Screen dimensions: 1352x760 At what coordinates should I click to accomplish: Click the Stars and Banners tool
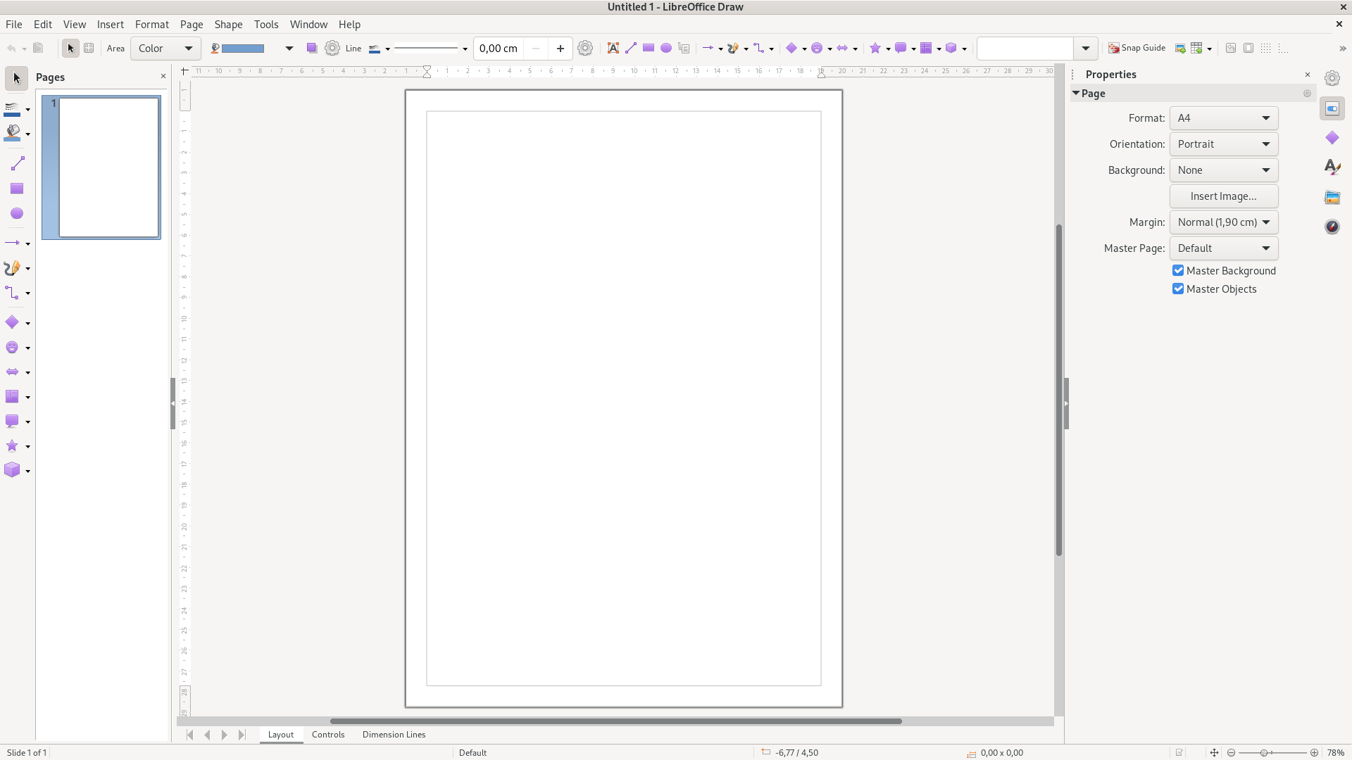[12, 445]
